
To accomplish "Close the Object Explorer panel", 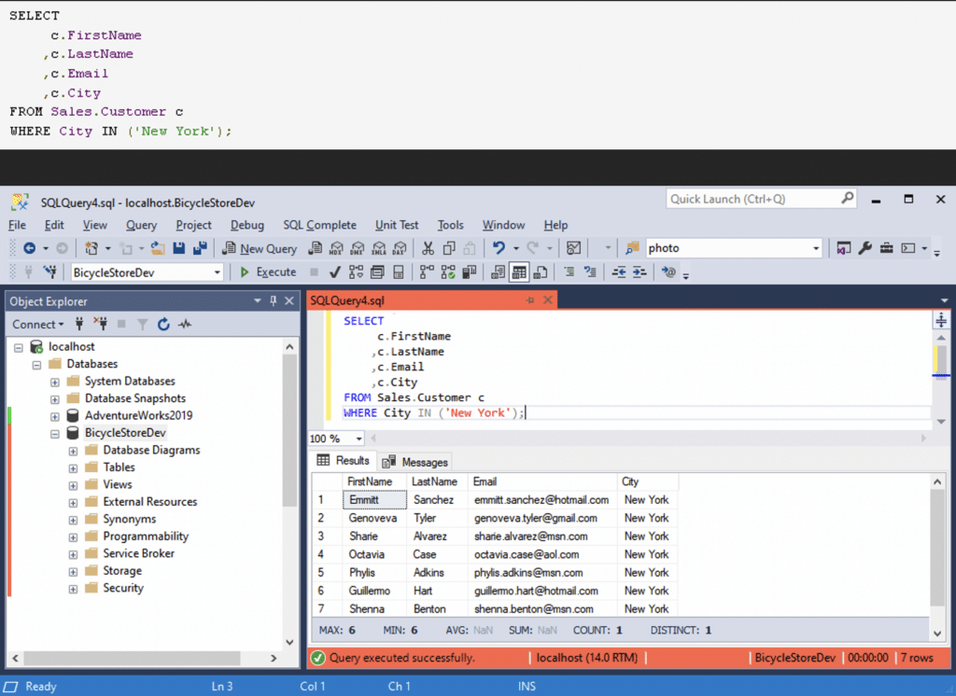I will tap(289, 301).
